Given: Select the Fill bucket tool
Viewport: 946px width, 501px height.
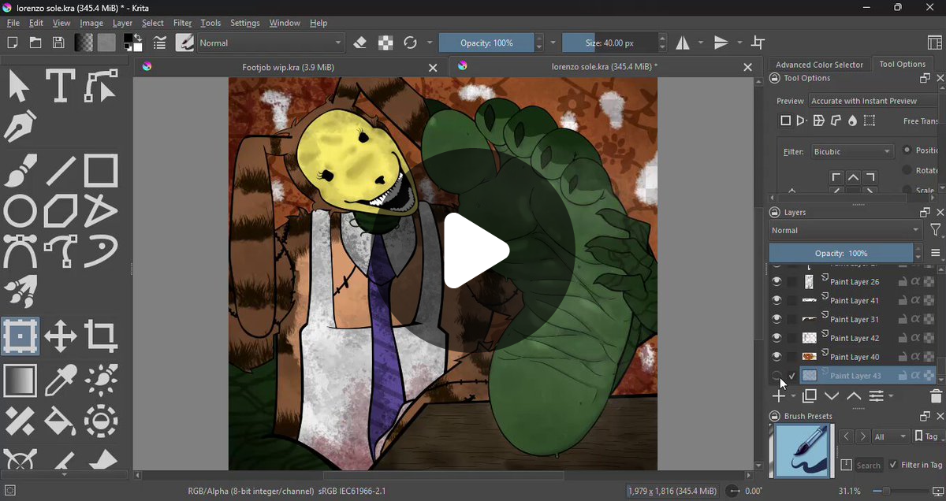Looking at the screenshot, I should [x=60, y=423].
